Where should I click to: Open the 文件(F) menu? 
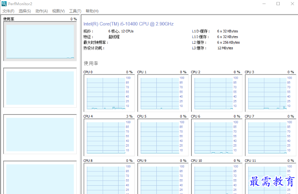tap(8, 11)
